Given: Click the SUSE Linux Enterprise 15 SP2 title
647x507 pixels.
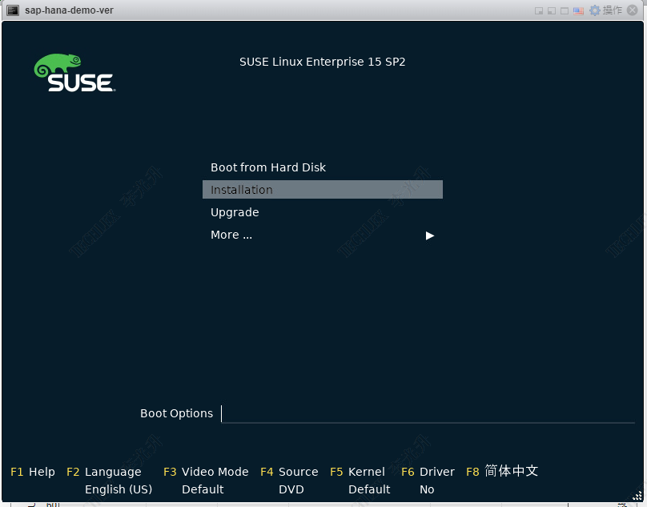Looking at the screenshot, I should [x=322, y=62].
